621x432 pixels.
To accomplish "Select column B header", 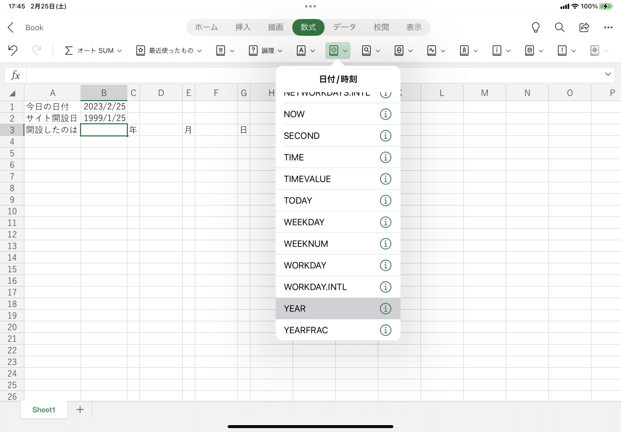I will point(104,93).
